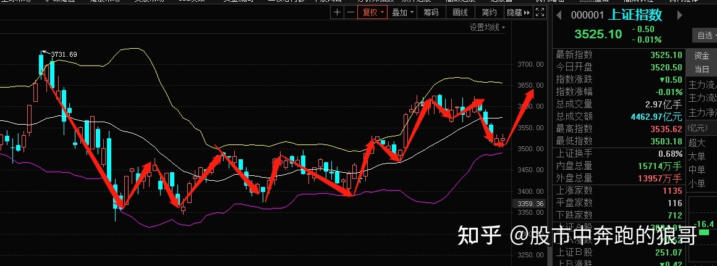The image size is (717, 266).
Task: Click the 小单 order label
Action: (697, 183)
